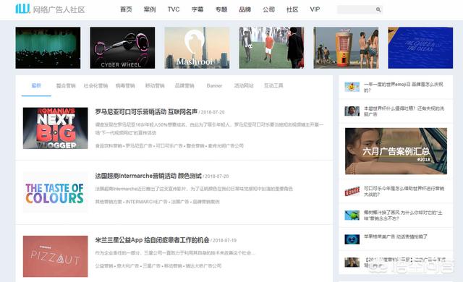This screenshot has width=463, height=282.
Task: Open article 米兰三星公益App 给自闭症患者工作的机会
Action: tap(152, 240)
